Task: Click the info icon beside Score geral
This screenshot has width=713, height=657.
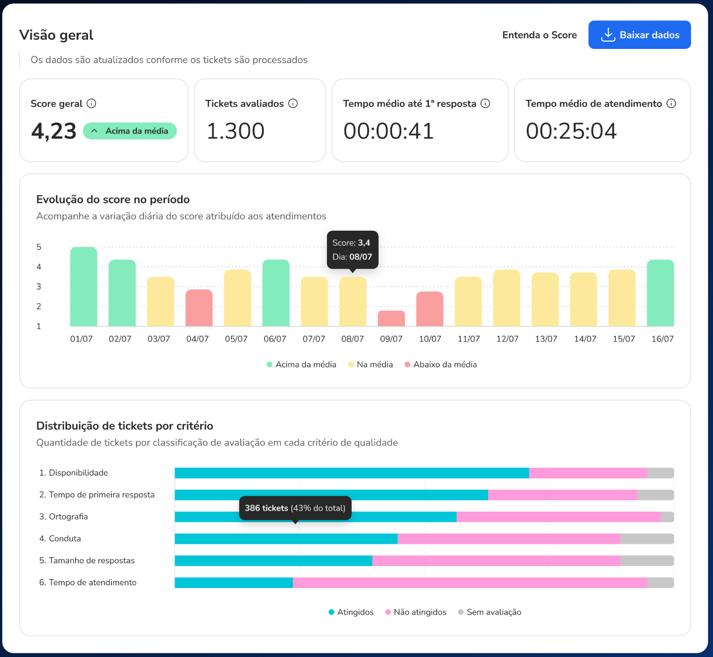Action: [91, 103]
